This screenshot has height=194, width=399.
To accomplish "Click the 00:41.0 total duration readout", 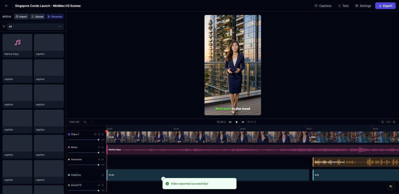I will point(252,122).
